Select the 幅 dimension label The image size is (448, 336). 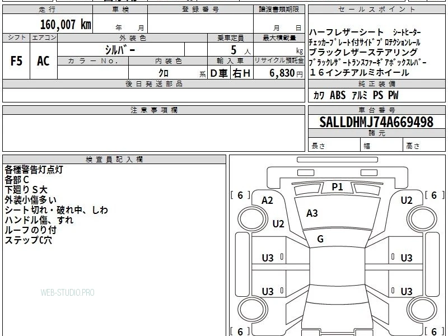(367, 146)
